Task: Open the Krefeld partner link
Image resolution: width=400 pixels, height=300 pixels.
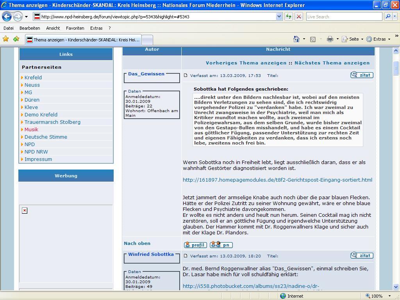Action: 33,78
